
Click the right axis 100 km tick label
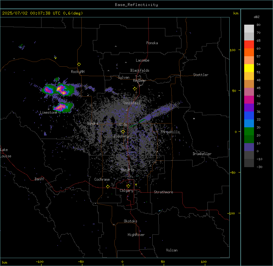[232, 50]
